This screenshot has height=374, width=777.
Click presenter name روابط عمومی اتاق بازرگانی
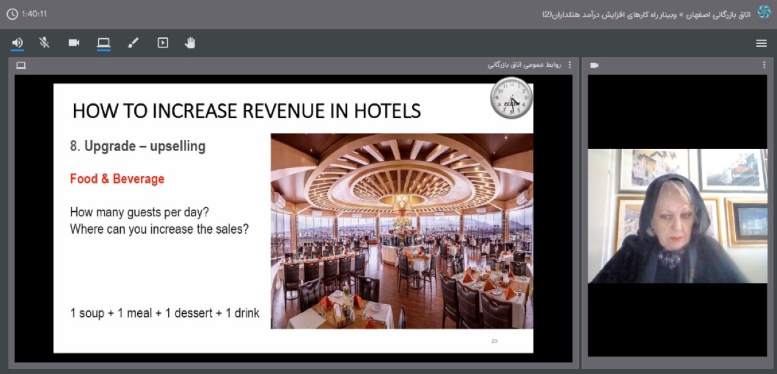[x=524, y=65]
